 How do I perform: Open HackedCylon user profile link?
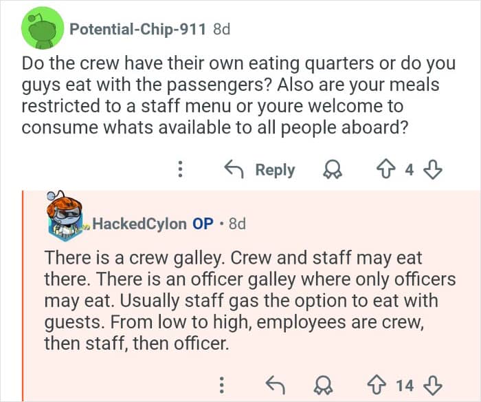click(x=139, y=224)
